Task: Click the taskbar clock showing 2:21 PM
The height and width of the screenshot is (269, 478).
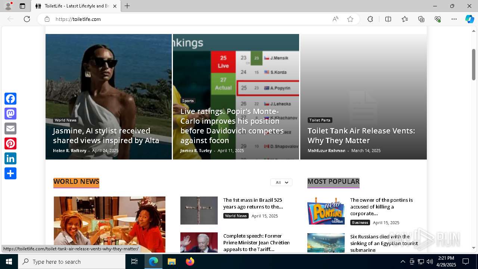Action: [446, 262]
